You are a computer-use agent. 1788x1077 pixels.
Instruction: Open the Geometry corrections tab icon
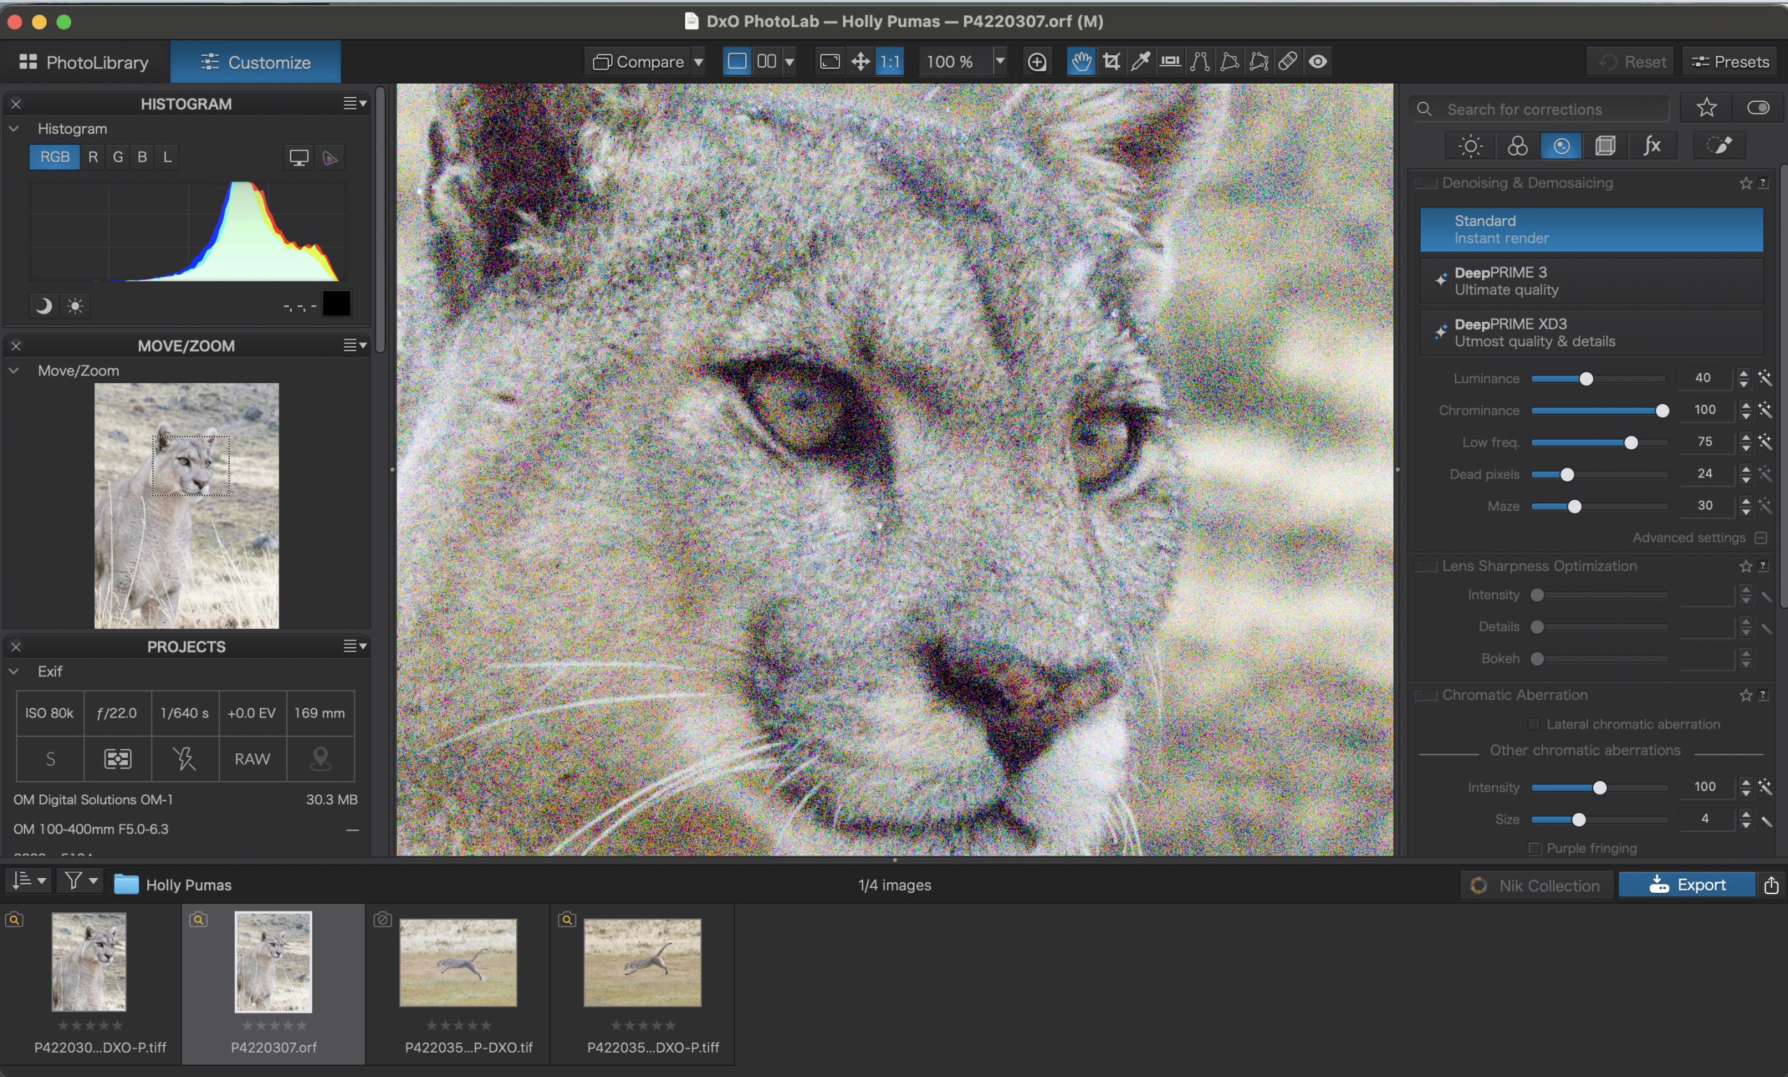click(x=1605, y=146)
